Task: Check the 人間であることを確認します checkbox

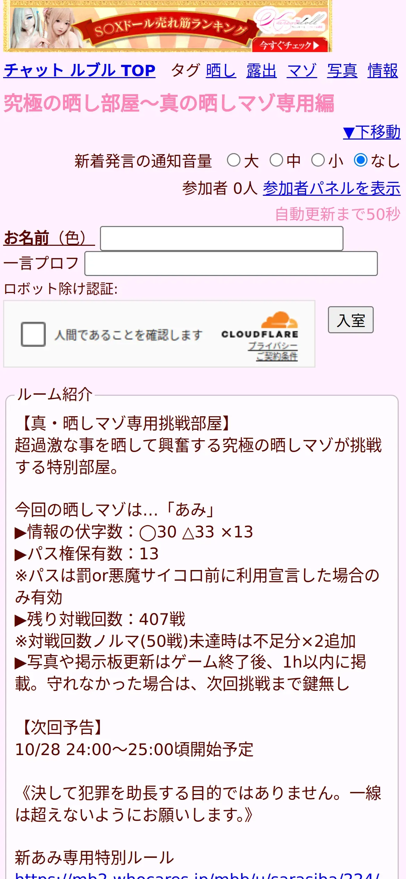Action: (x=33, y=334)
